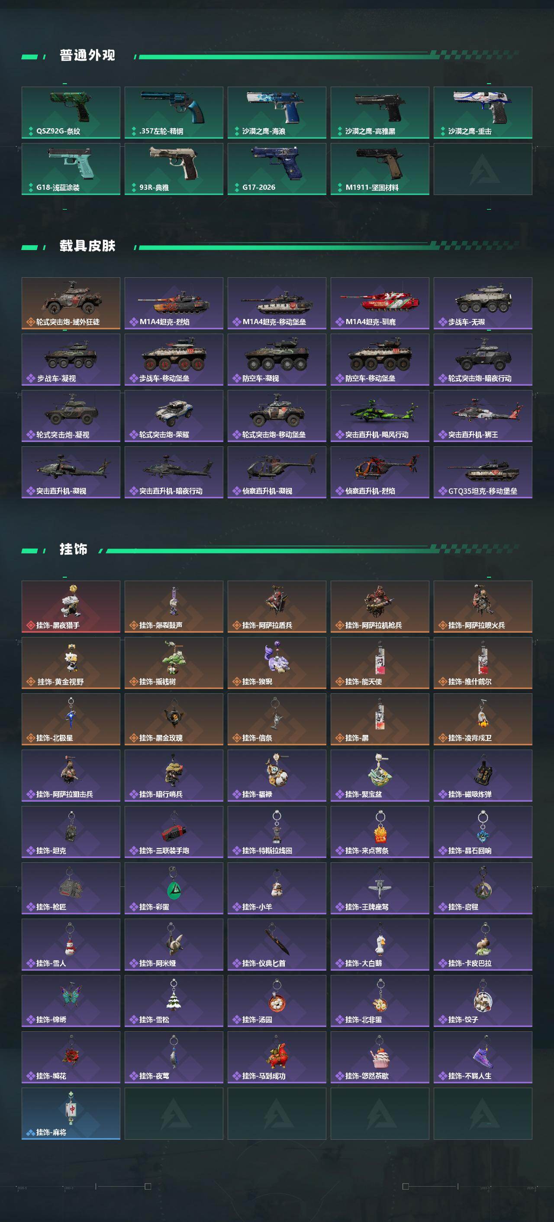Click the .357左轮-精钢 revolver icon
This screenshot has width=554, height=1222.
click(174, 112)
